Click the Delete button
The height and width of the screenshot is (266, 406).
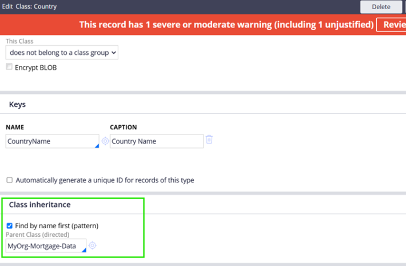381,7
